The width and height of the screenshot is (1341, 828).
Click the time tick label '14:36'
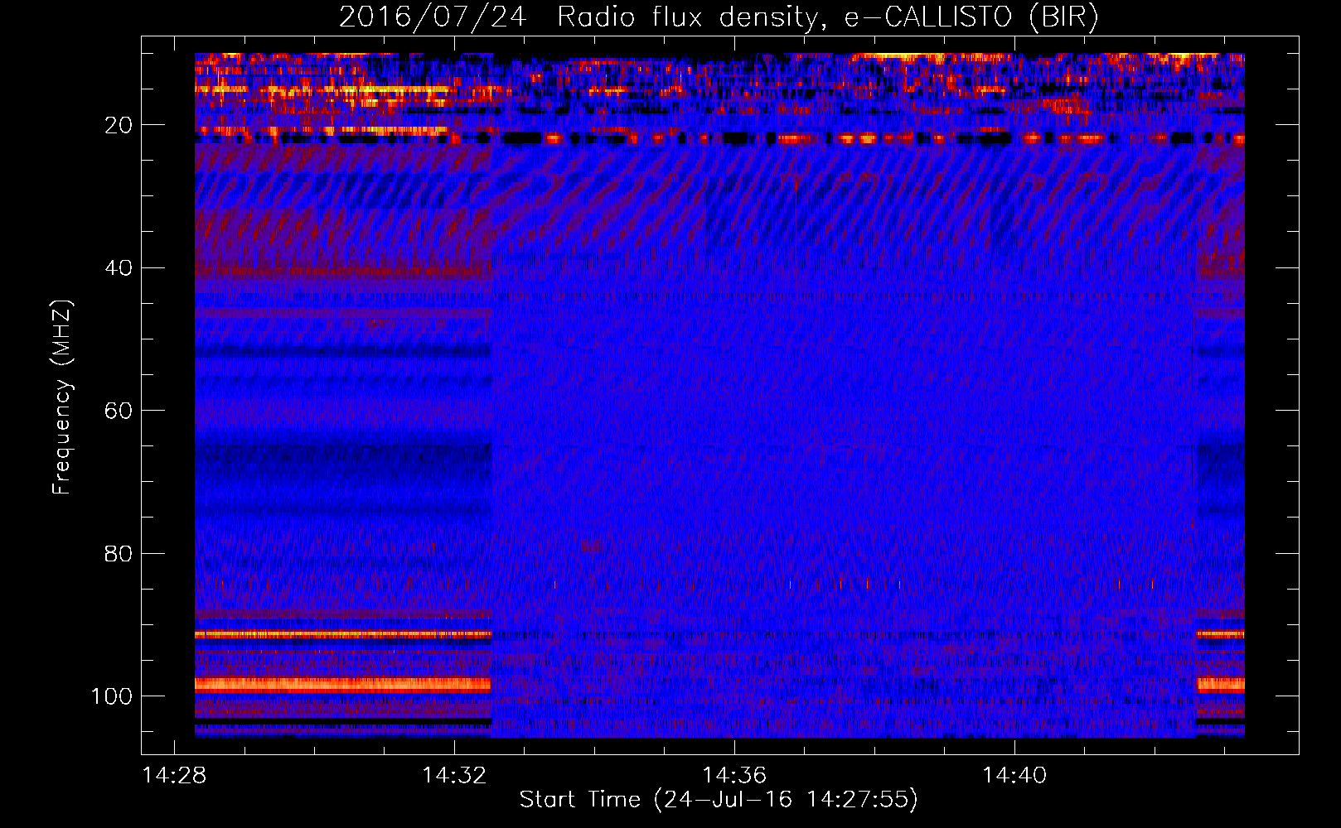coord(734,776)
